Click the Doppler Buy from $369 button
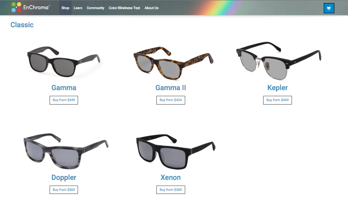This screenshot has width=348, height=203. [x=64, y=190]
